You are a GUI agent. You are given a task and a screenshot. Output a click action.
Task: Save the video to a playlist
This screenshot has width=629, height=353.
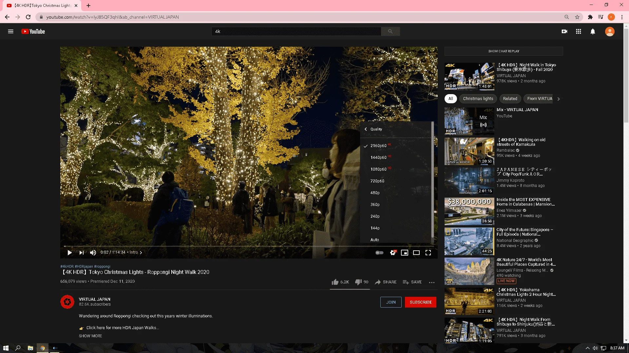tap(412, 282)
